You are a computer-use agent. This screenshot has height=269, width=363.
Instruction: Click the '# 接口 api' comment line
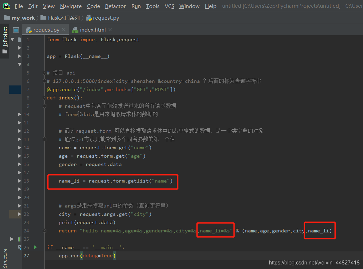(x=61, y=73)
